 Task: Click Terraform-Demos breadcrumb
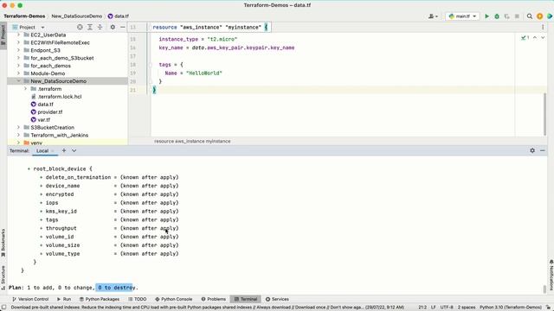24,16
